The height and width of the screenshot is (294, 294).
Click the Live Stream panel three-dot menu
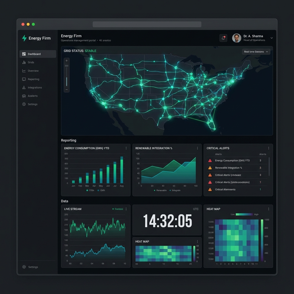126,209
